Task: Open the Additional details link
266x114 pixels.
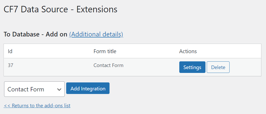Action: (96, 34)
